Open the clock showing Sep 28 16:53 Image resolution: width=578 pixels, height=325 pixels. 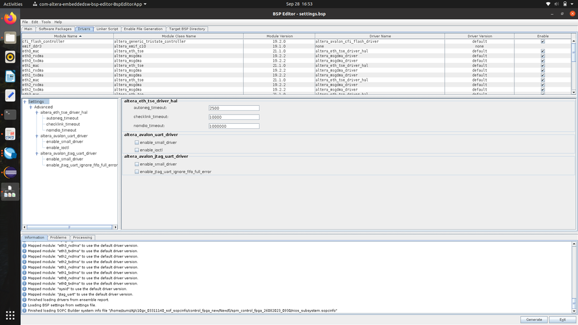coord(299,4)
